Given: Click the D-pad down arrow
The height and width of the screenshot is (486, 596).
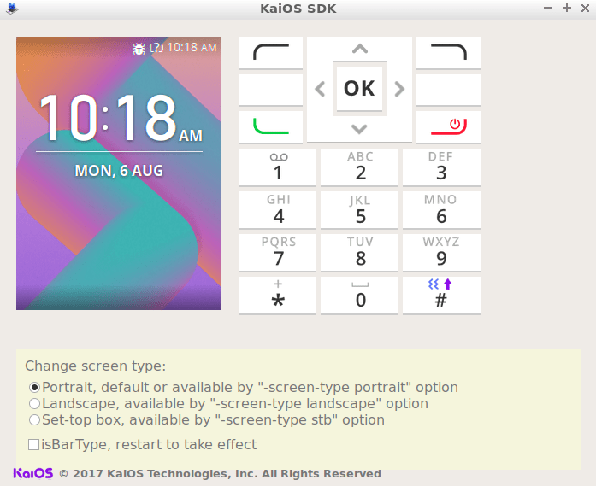Looking at the screenshot, I should [x=360, y=129].
